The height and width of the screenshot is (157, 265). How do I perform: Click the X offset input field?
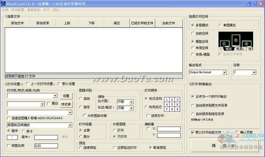click(x=169, y=129)
